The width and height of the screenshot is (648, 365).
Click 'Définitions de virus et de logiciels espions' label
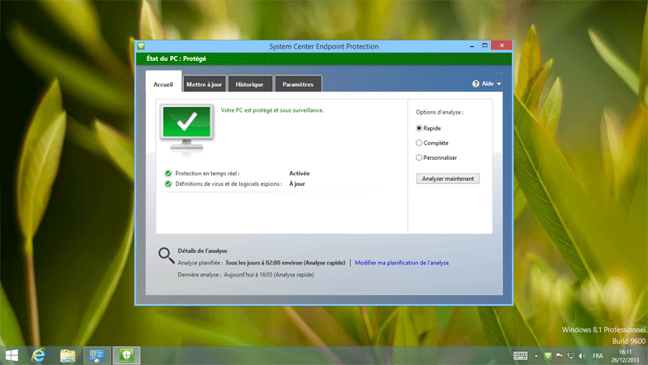pyautogui.click(x=228, y=184)
